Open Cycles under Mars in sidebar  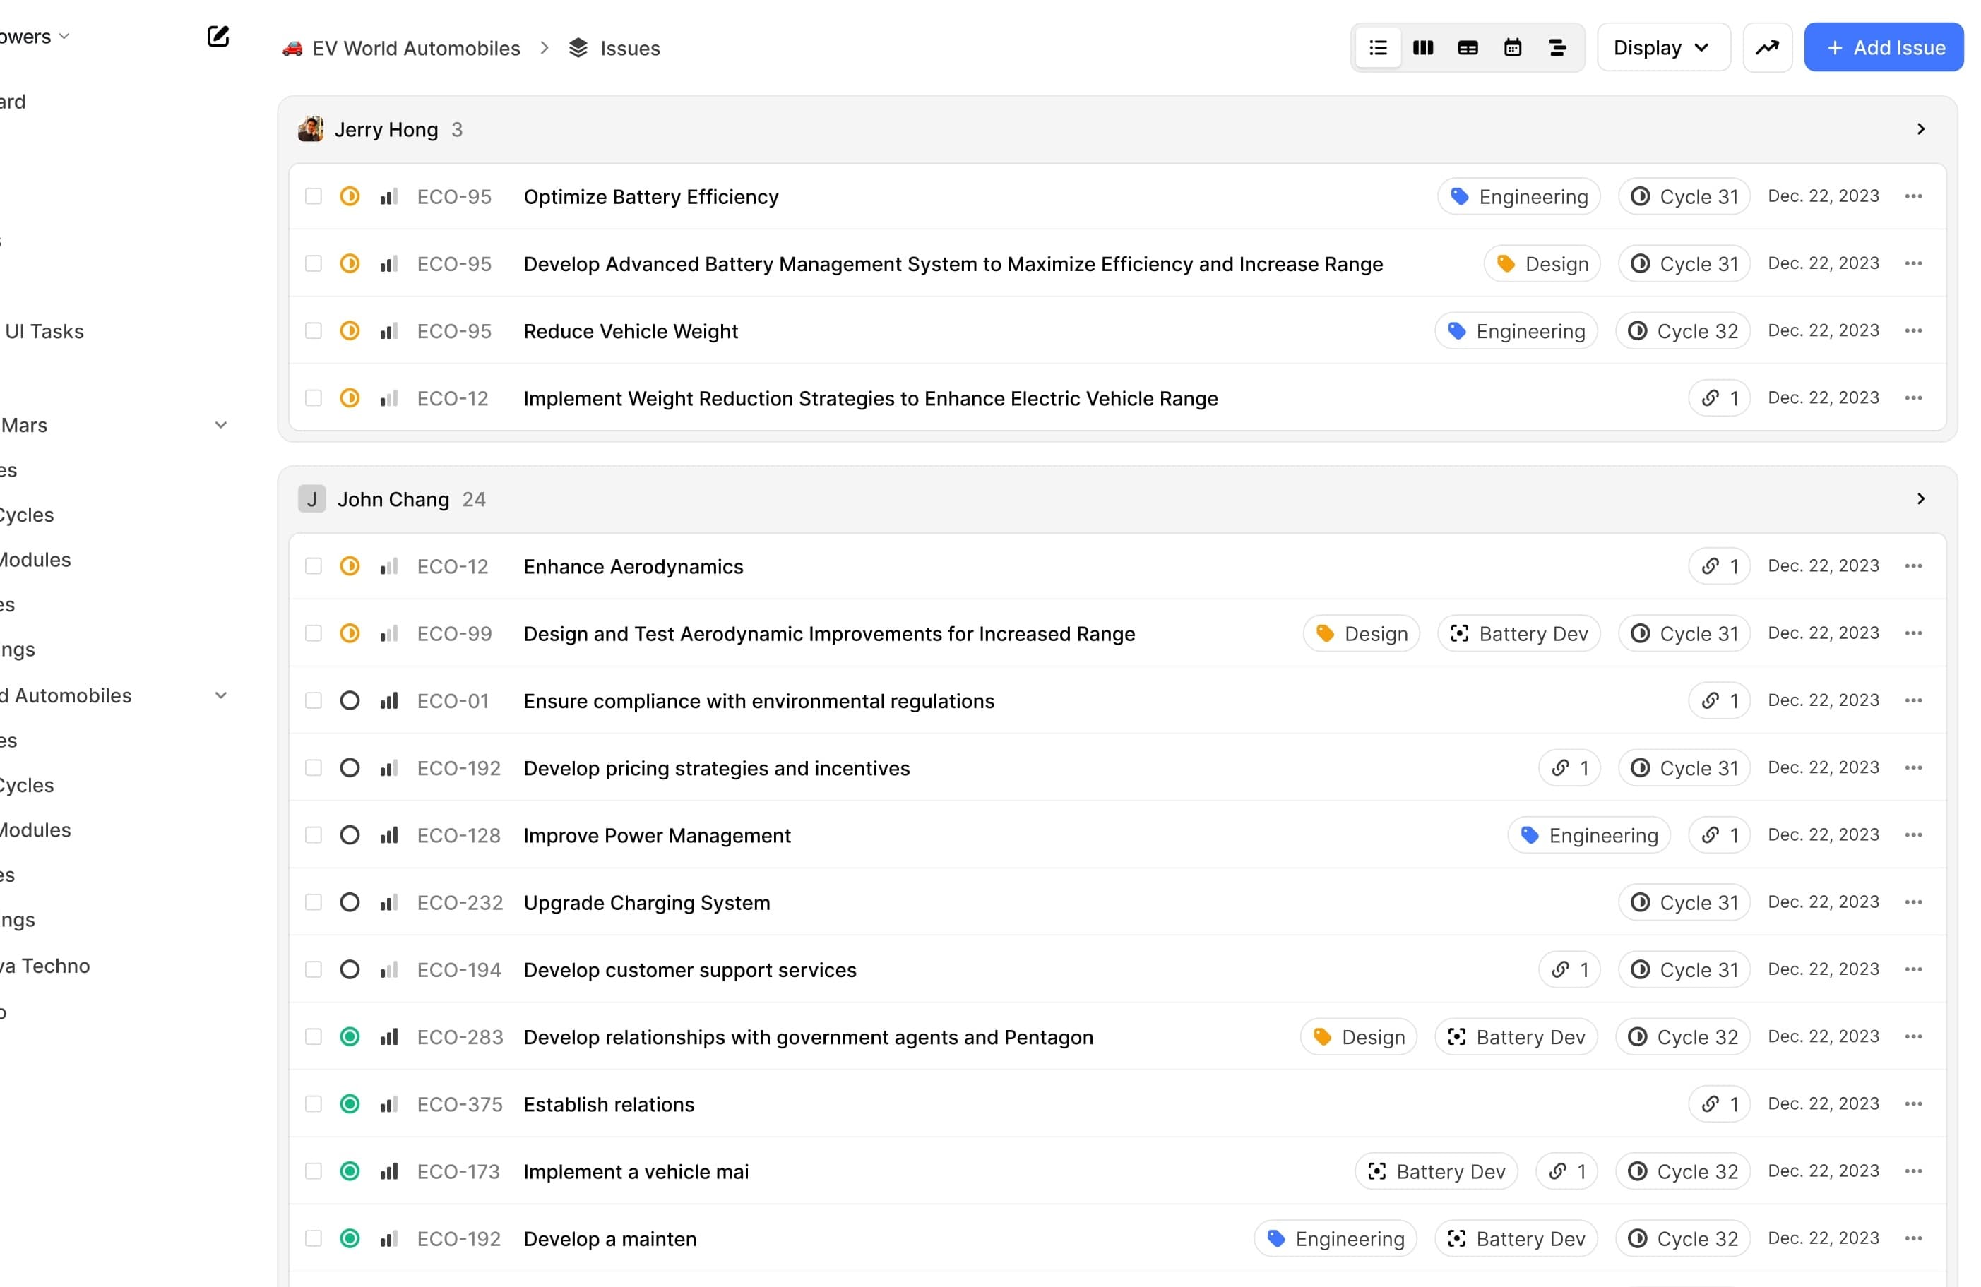[27, 515]
